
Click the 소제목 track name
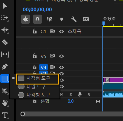(x=74, y=31)
